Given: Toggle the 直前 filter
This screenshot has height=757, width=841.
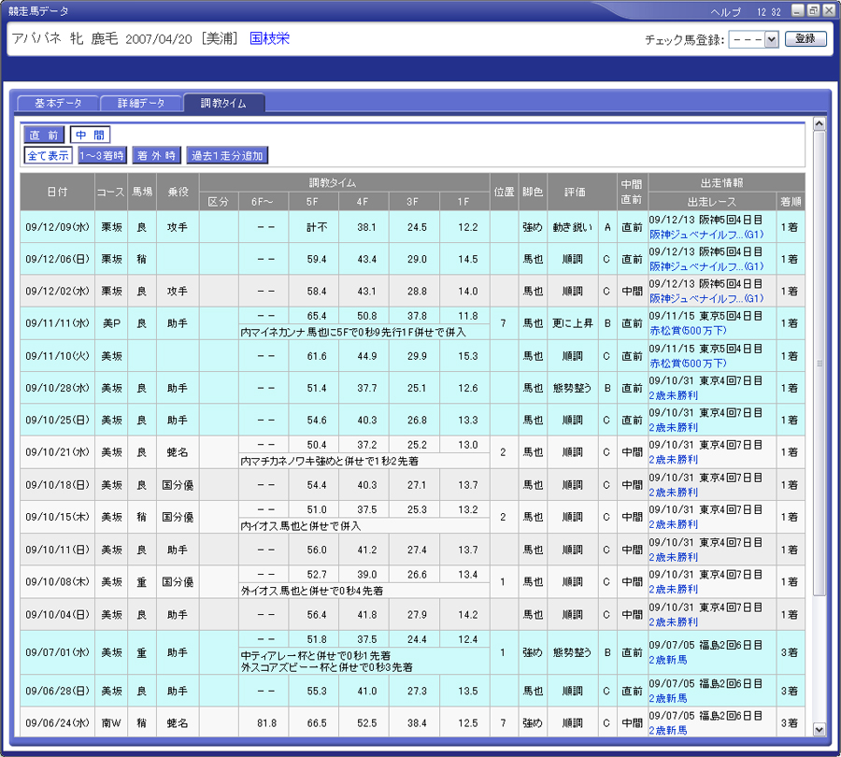Looking at the screenshot, I should pos(45,135).
